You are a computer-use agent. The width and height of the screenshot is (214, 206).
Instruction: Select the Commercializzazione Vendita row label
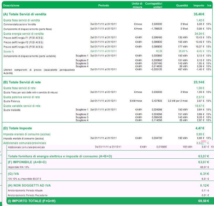pos(20,25)
